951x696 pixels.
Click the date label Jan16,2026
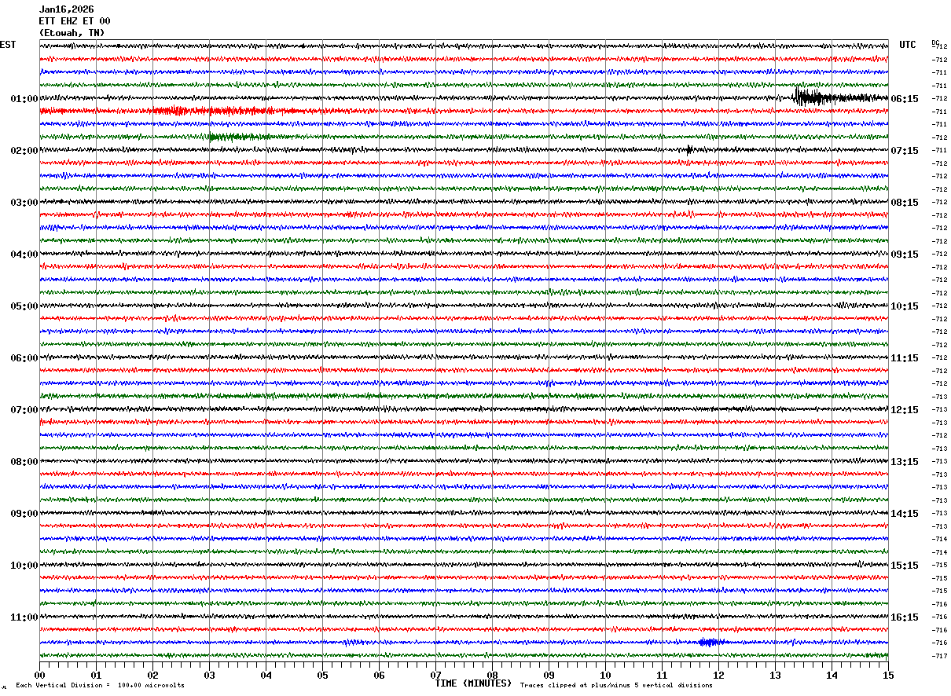66,9
